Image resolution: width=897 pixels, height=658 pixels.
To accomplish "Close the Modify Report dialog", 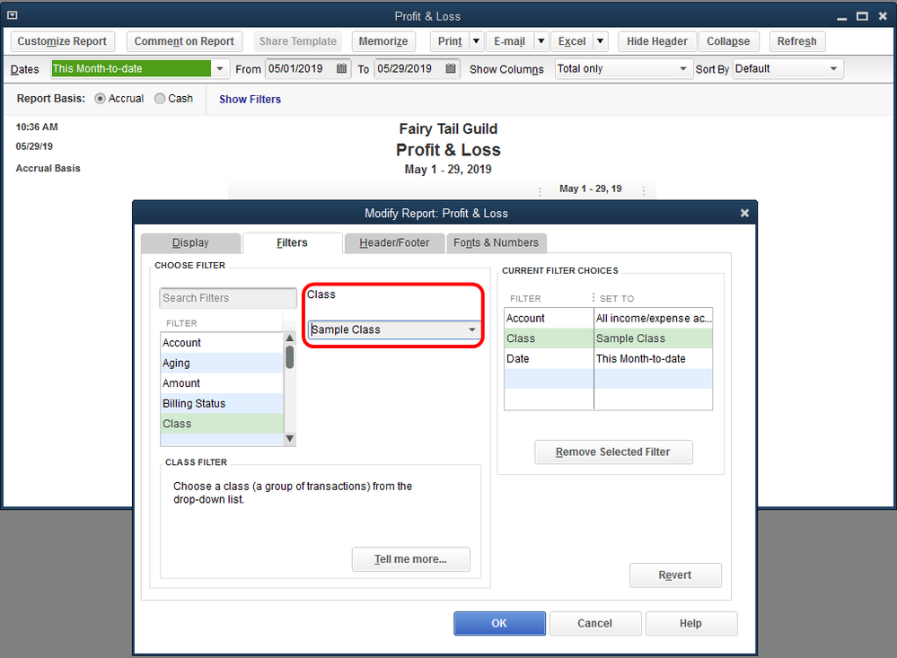I will (x=744, y=213).
